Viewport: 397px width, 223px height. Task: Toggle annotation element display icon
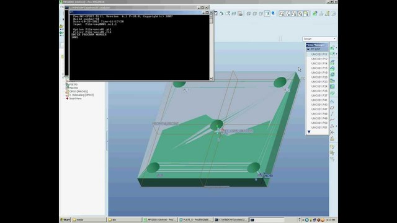point(306,14)
